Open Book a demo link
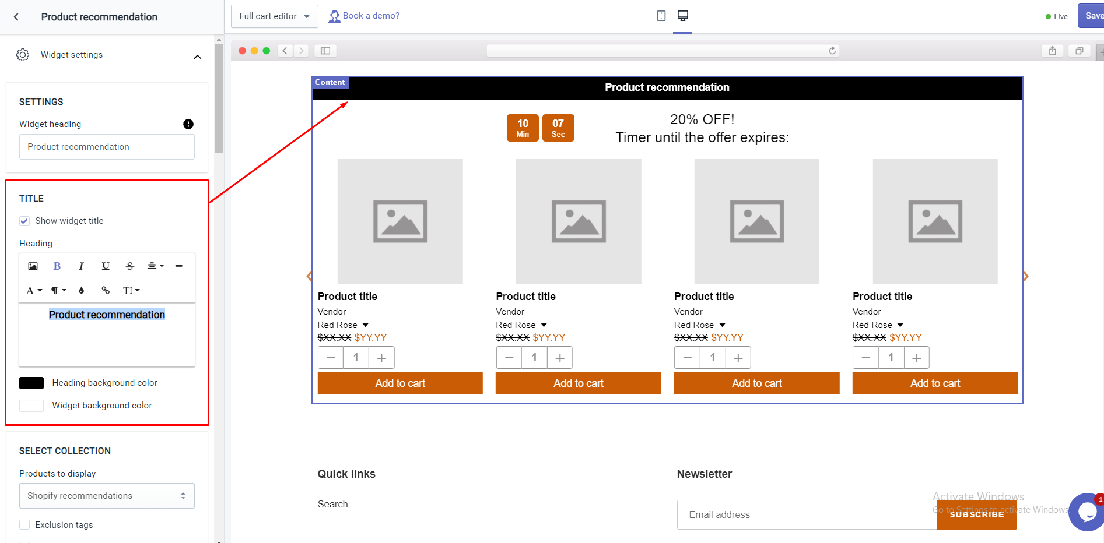Image resolution: width=1104 pixels, height=543 pixels. pos(365,16)
